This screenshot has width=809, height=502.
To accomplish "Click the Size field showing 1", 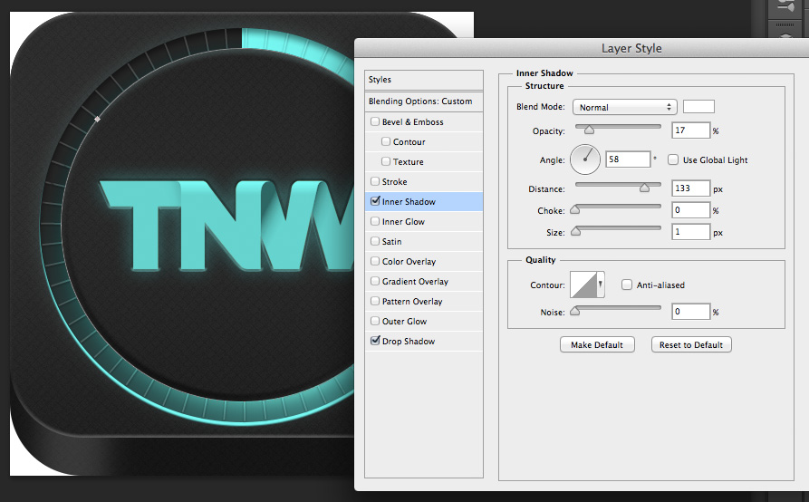I will point(691,232).
